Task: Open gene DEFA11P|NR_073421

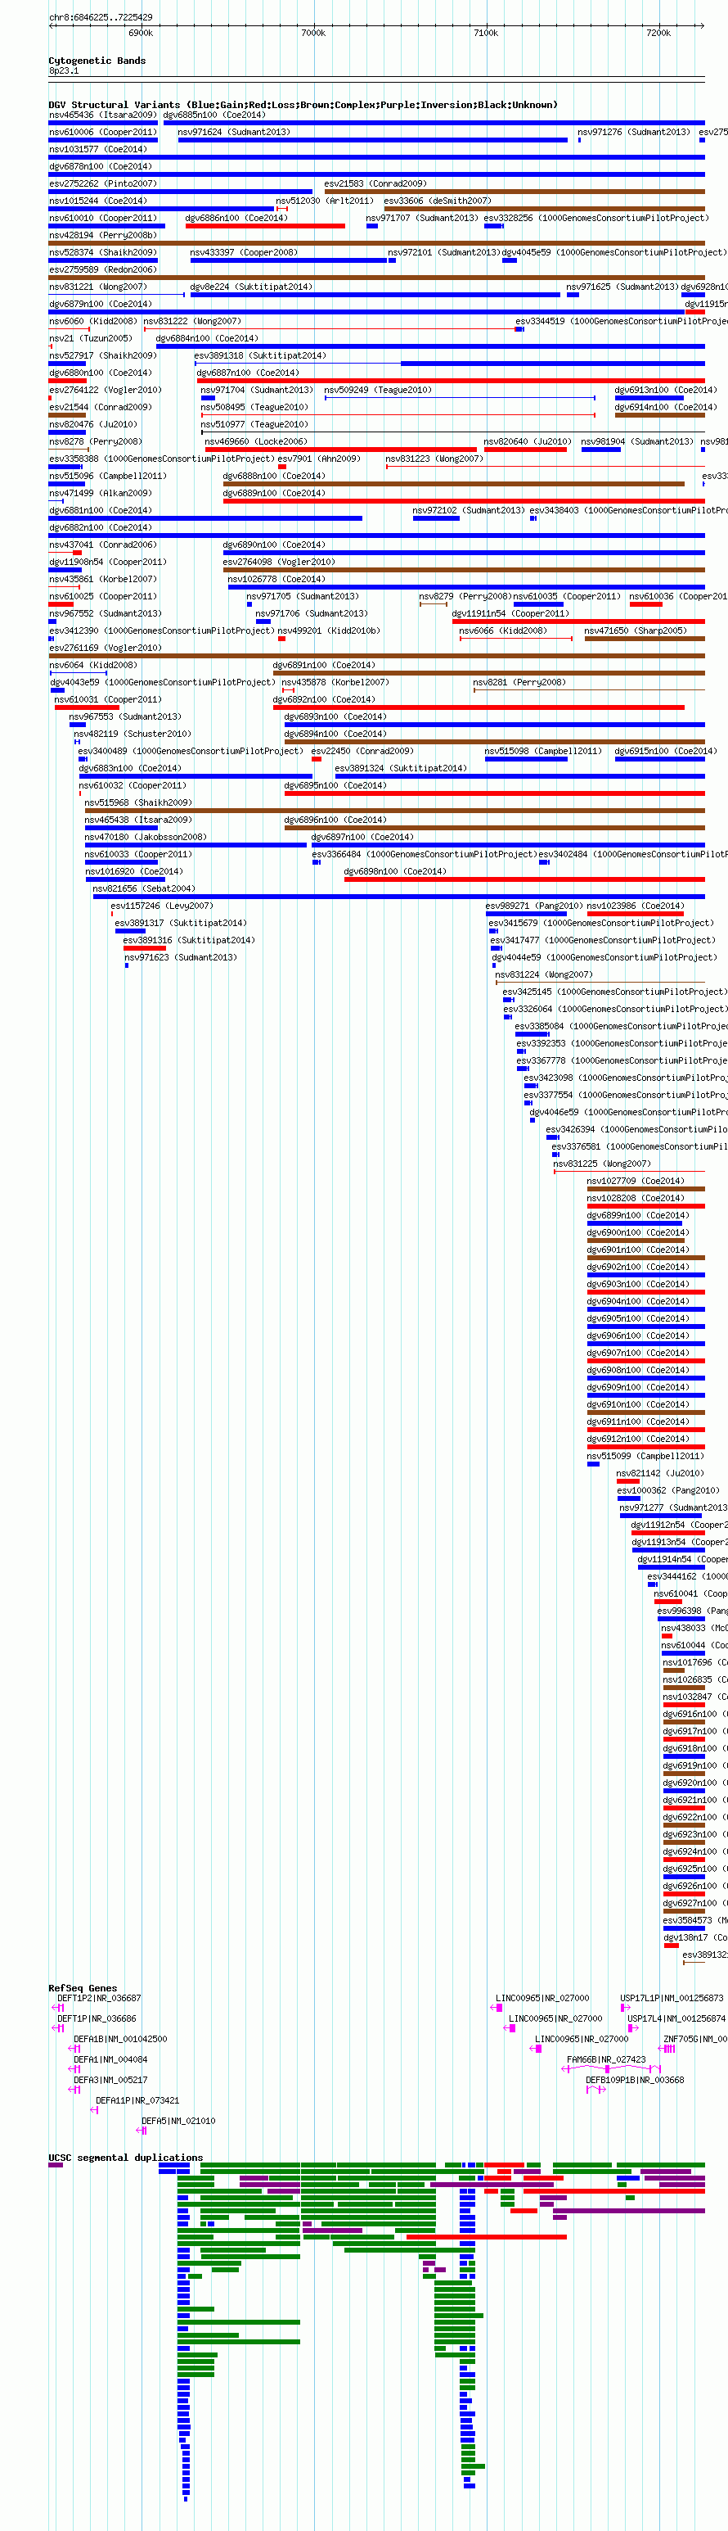Action: pos(137,2100)
